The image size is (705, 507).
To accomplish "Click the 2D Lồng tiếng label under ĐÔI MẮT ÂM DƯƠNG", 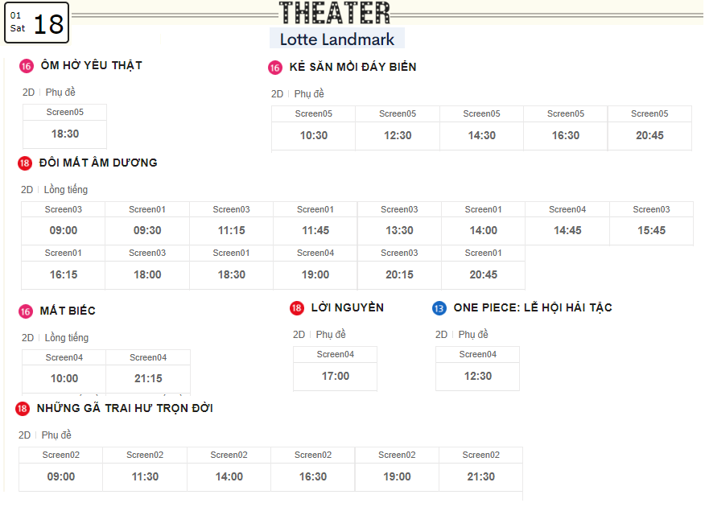I will (54, 190).
